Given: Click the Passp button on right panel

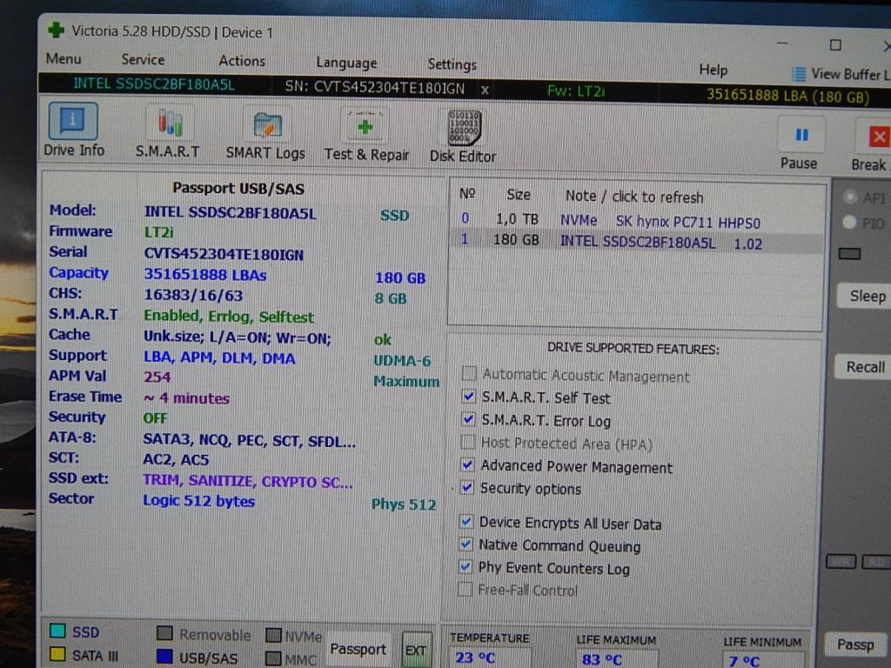Looking at the screenshot, I should tap(855, 645).
